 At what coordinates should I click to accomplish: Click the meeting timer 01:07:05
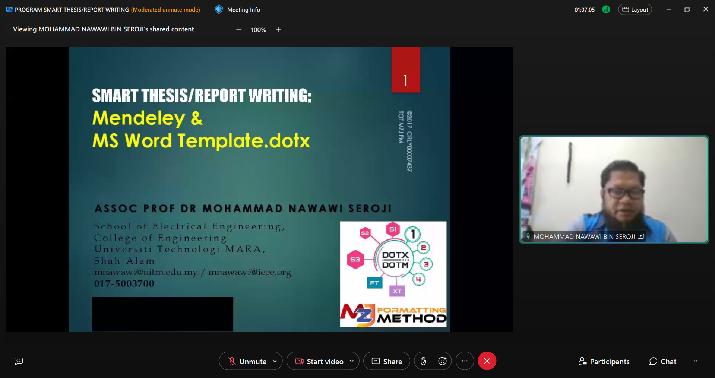coord(585,10)
